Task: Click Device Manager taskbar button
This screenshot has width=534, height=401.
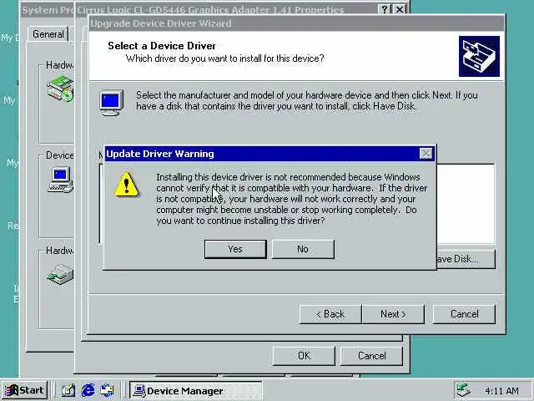Action: tap(196, 390)
